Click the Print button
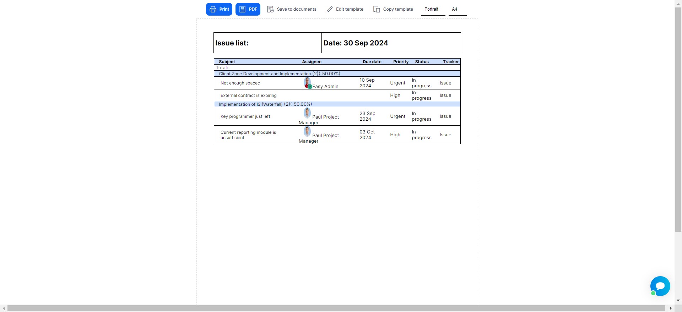 (x=219, y=9)
